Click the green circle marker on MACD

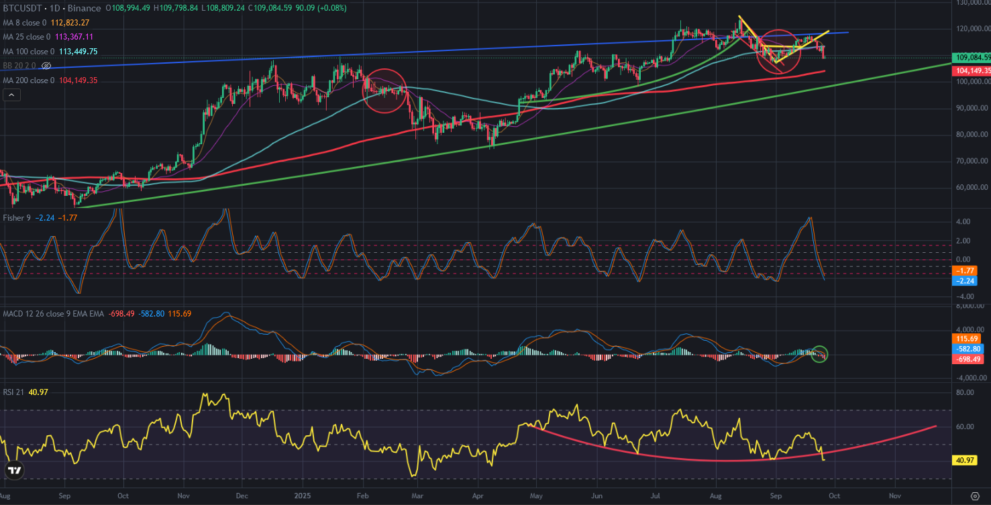click(819, 354)
